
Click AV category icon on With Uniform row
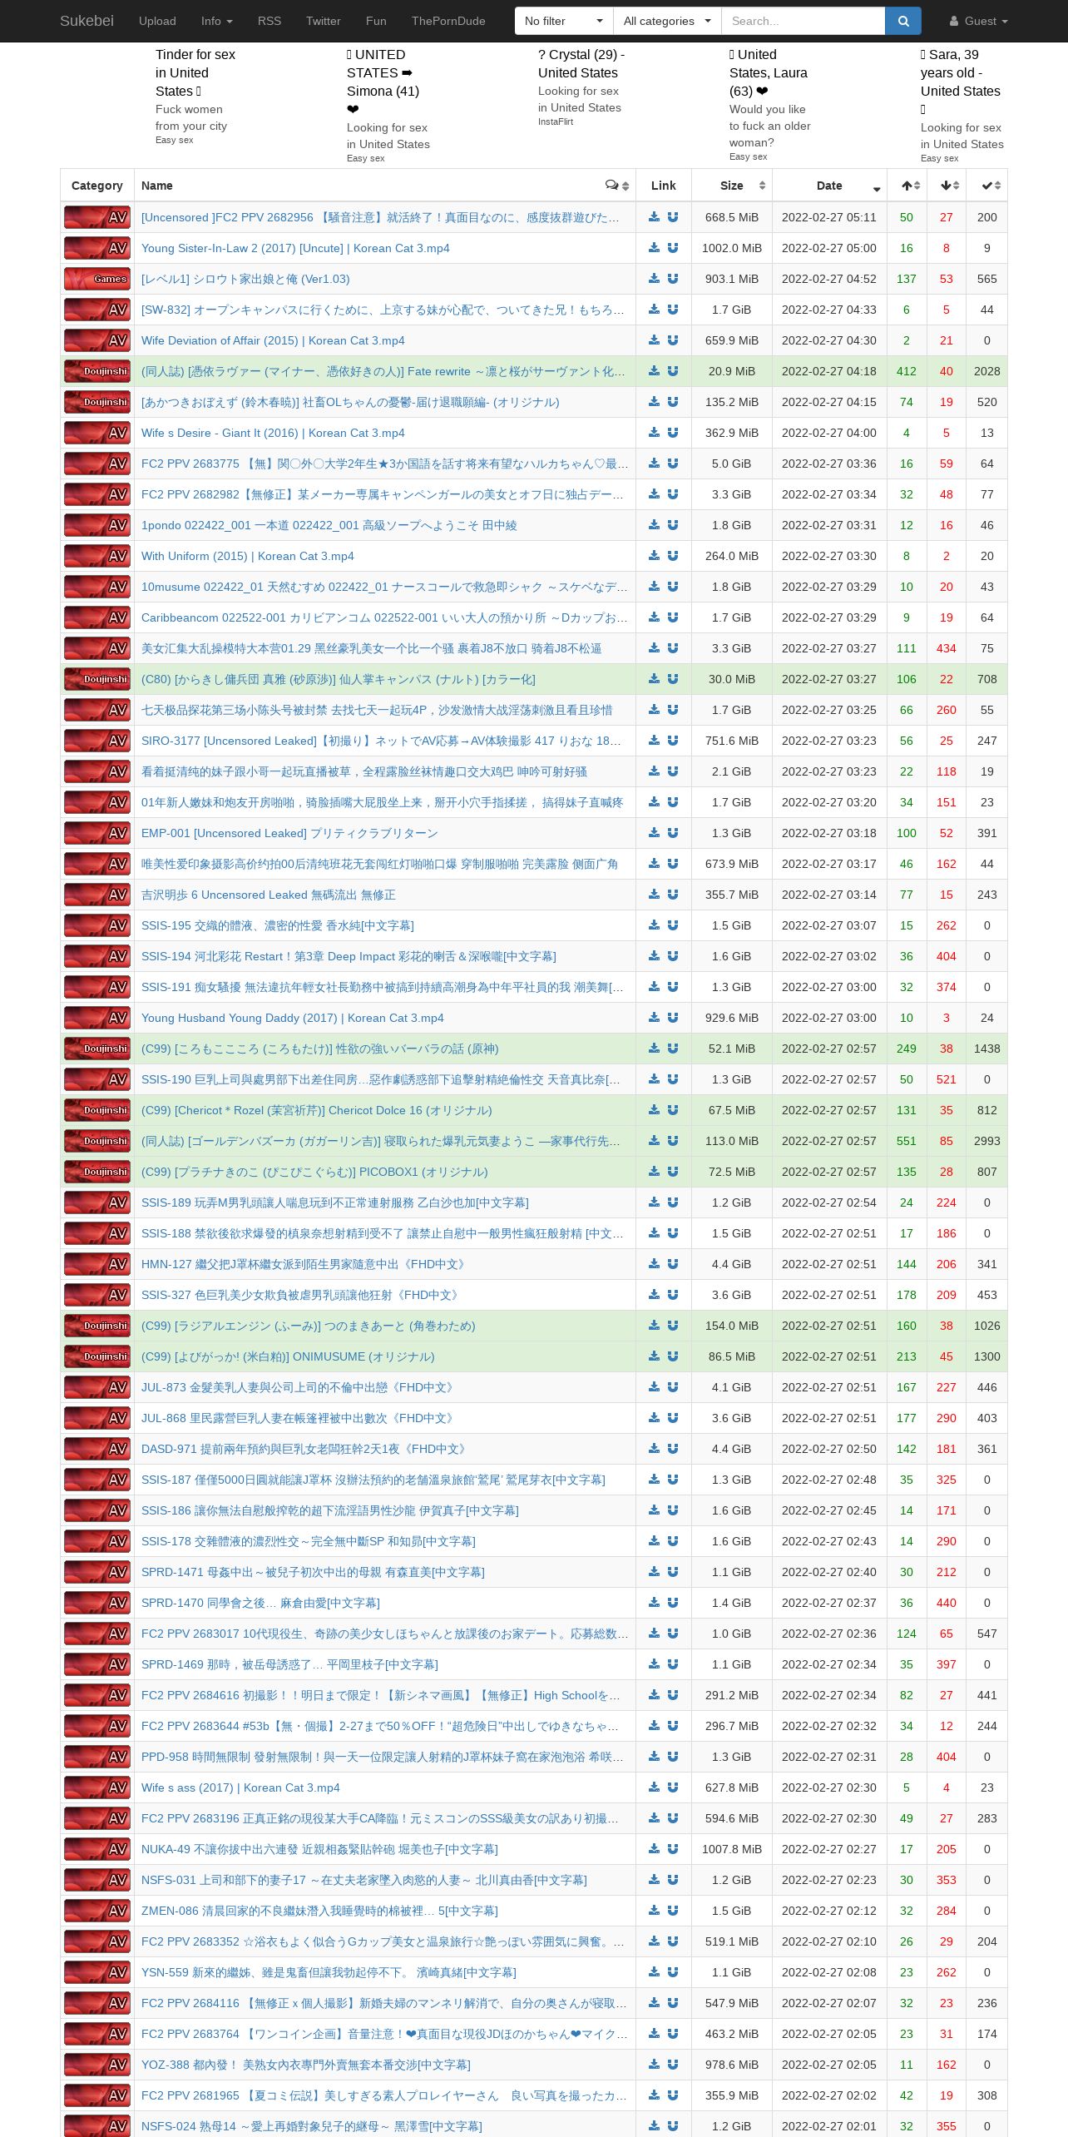[97, 556]
